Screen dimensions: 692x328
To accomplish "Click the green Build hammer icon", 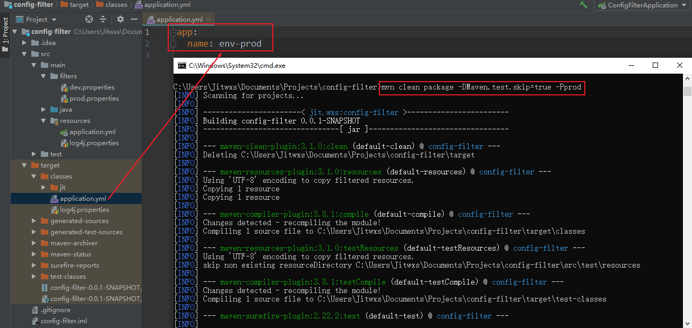I will click(584, 5).
